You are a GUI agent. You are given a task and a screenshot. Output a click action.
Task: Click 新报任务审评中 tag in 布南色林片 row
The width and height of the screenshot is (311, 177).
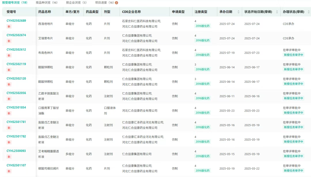coord(293,55)
